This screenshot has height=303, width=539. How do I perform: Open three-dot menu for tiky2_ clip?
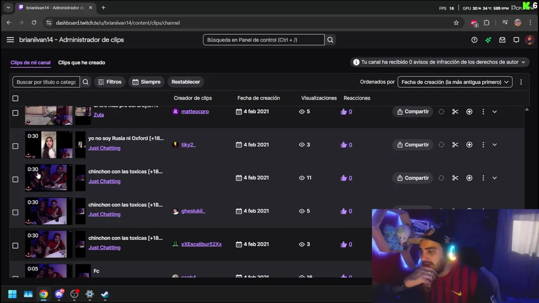tap(483, 145)
